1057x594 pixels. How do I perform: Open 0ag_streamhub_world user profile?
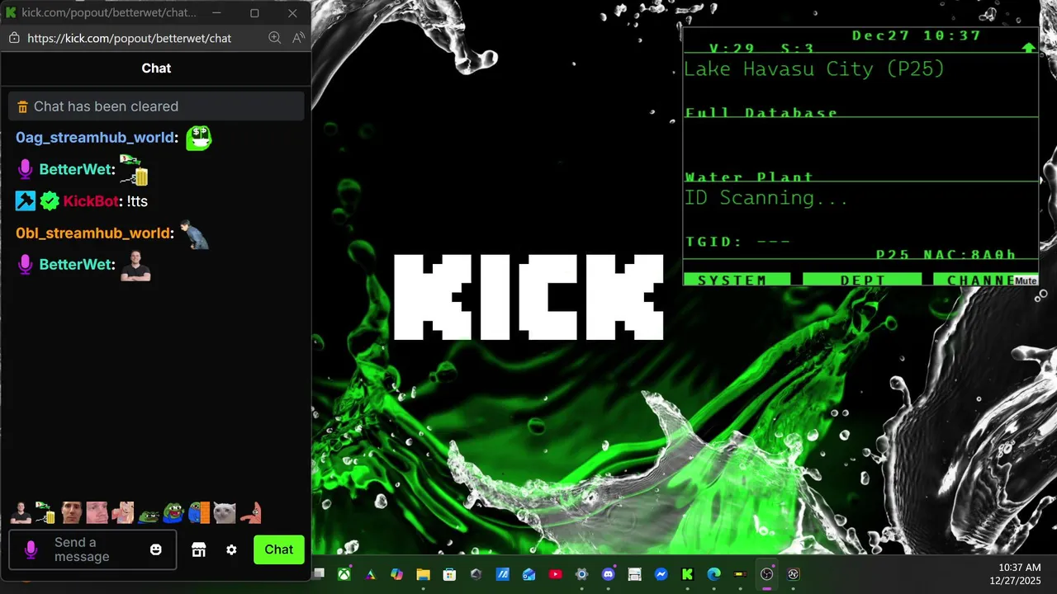(95, 138)
